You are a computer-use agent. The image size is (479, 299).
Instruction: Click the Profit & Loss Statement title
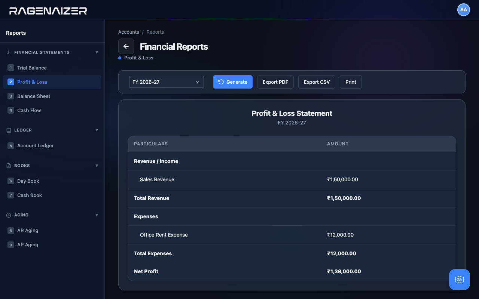pyautogui.click(x=292, y=113)
